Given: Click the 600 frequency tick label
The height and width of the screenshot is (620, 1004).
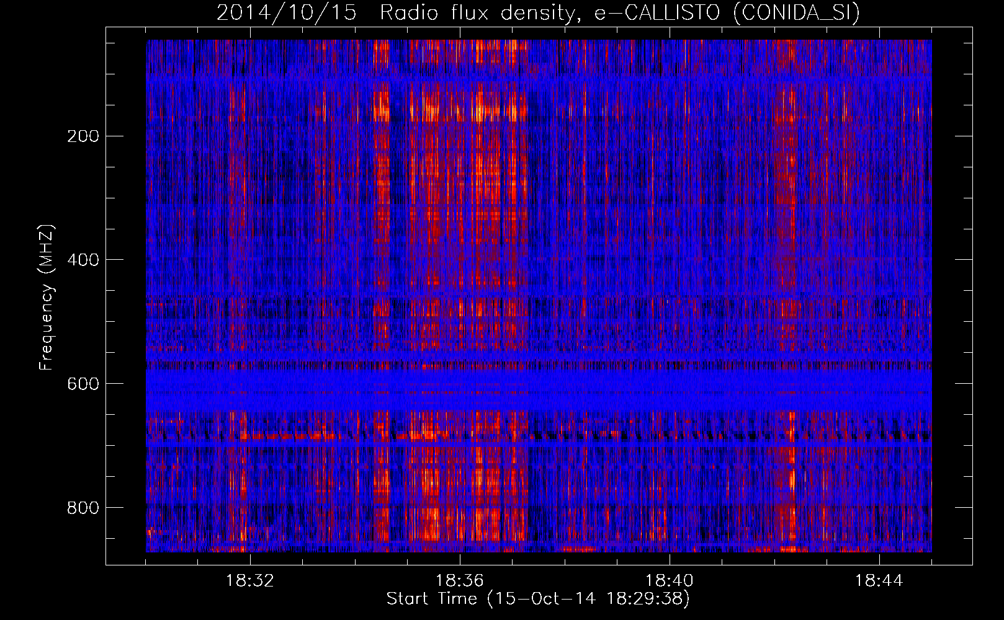Looking at the screenshot, I should point(83,384).
